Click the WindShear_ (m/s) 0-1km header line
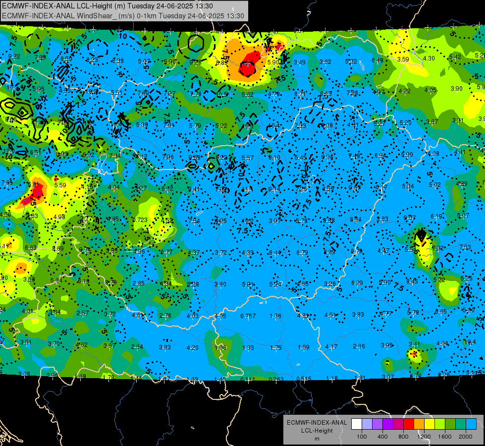 coord(123,16)
